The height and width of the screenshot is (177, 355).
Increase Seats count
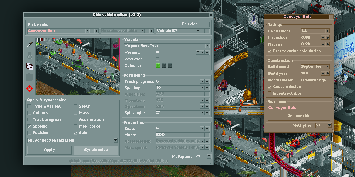207,129
